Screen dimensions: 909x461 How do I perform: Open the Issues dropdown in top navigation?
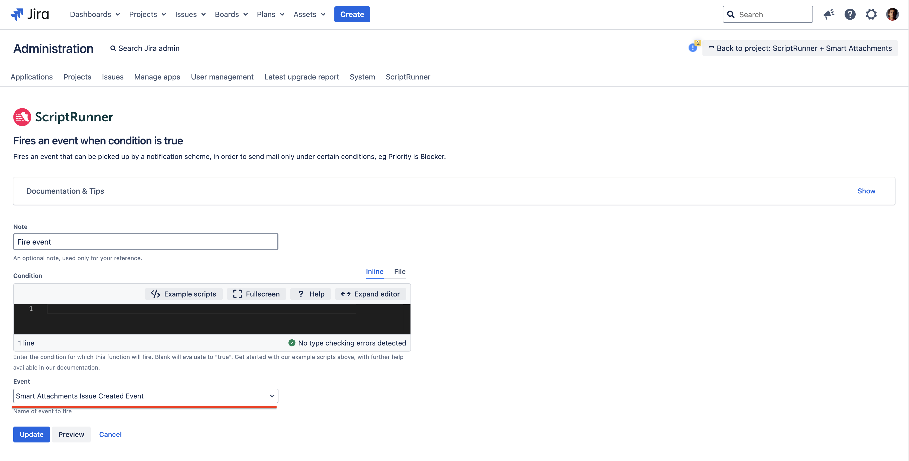pyautogui.click(x=190, y=15)
